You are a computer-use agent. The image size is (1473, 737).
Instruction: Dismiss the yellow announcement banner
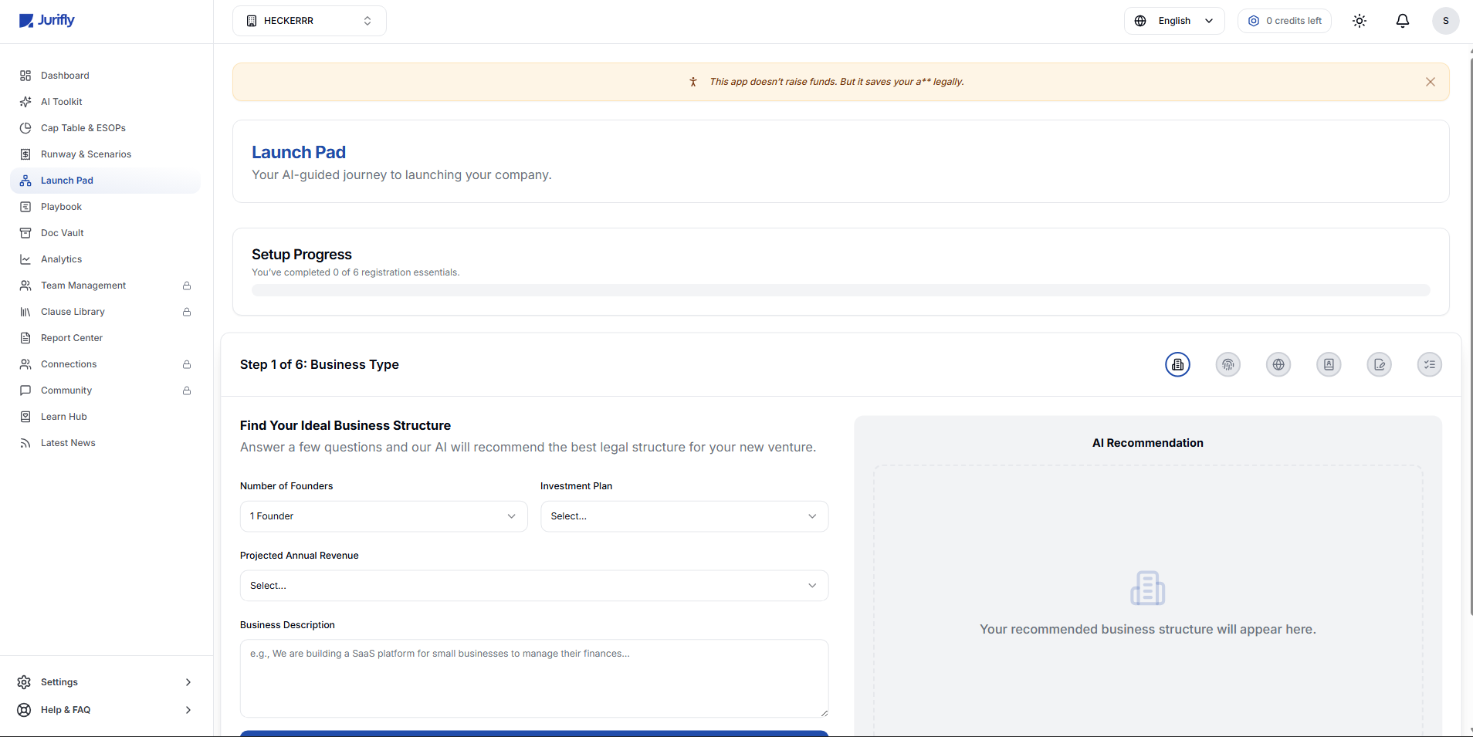pyautogui.click(x=1430, y=82)
